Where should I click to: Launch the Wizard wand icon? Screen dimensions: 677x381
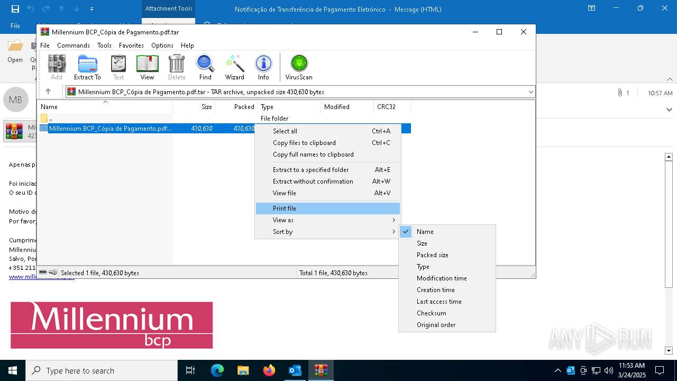tap(234, 67)
